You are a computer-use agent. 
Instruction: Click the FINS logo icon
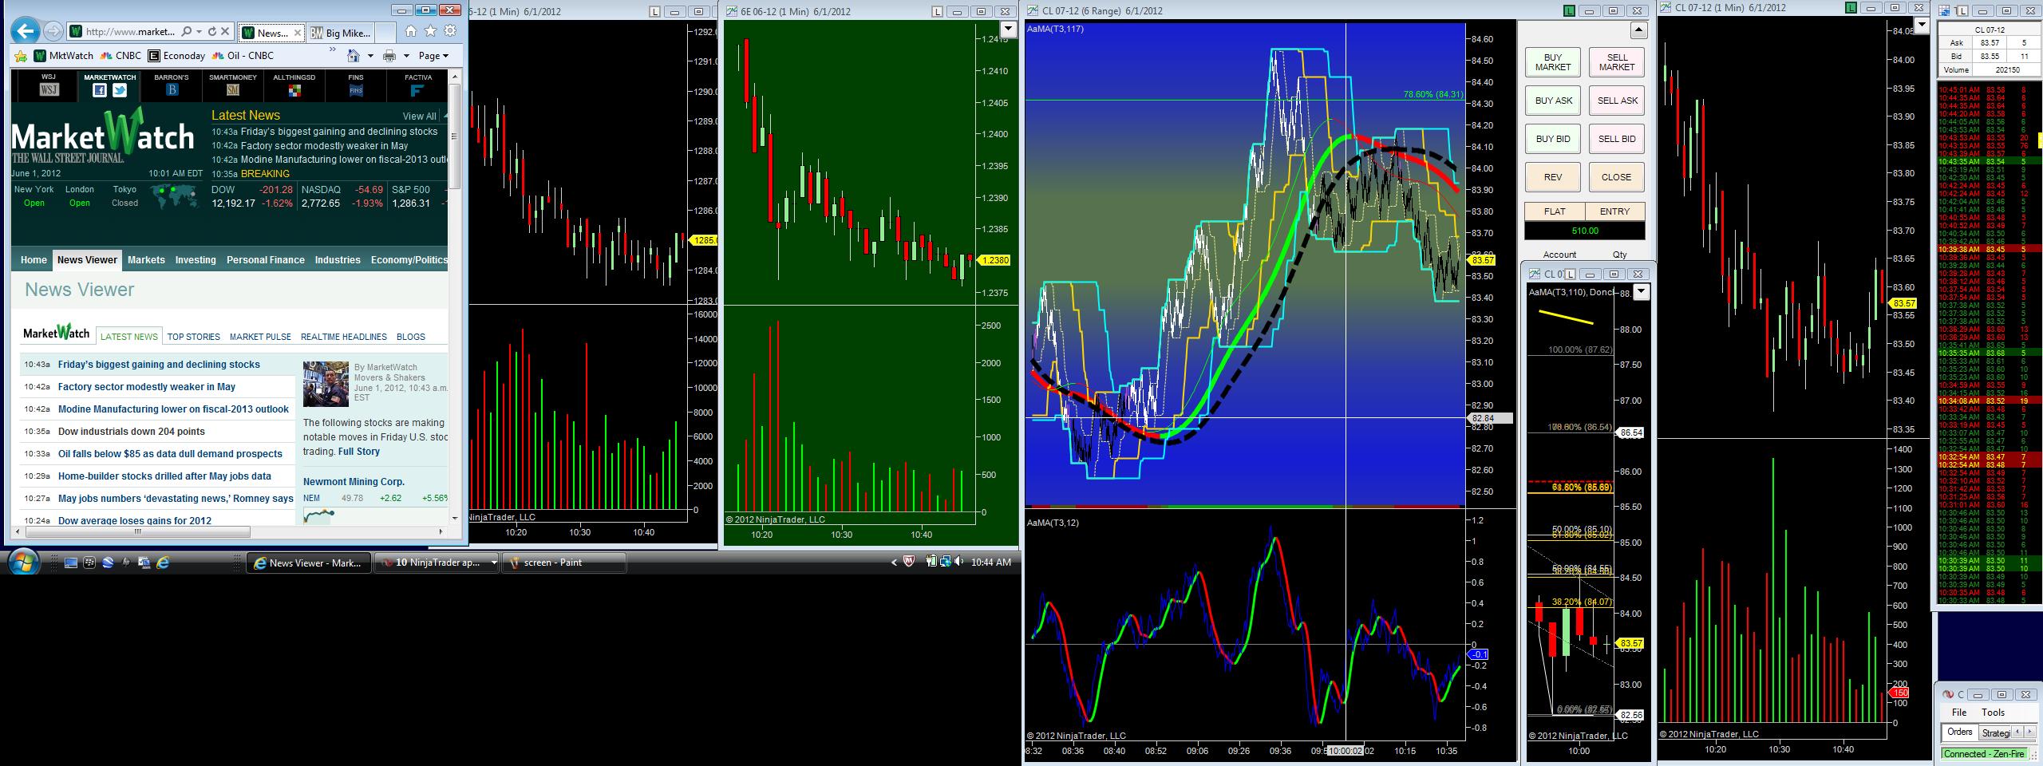tap(356, 90)
